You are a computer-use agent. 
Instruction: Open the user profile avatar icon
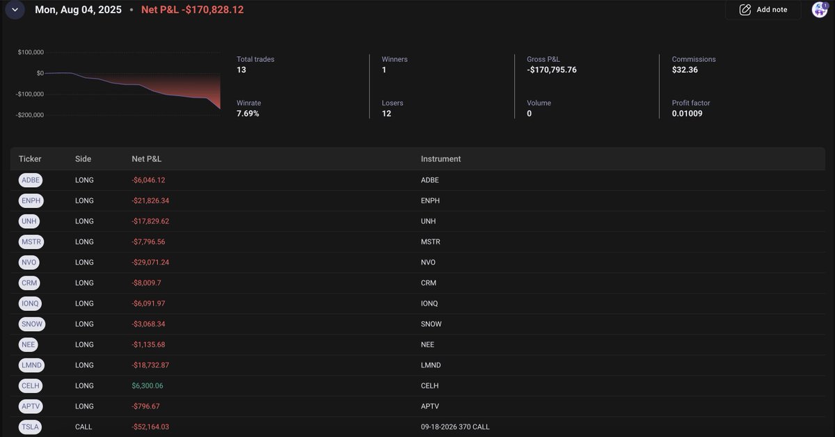[x=819, y=10]
